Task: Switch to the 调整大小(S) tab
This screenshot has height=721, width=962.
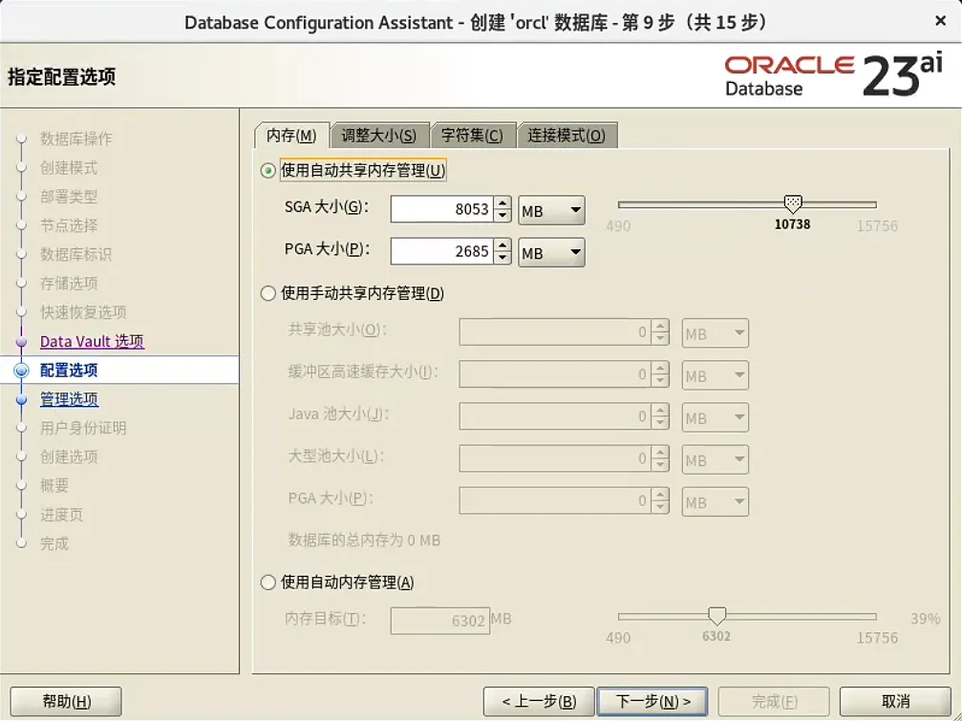Action: (380, 135)
